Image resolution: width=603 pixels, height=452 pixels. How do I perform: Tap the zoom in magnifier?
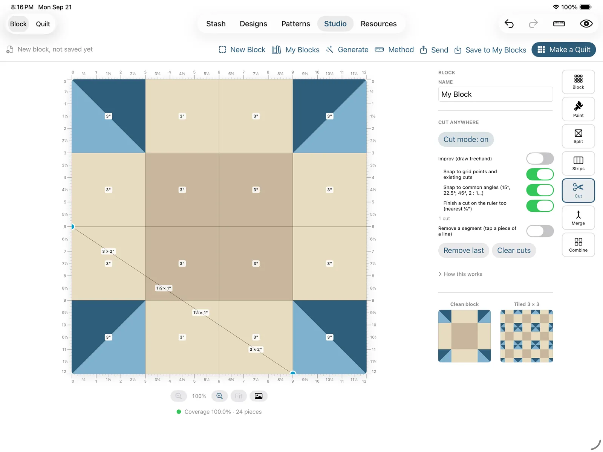pos(219,396)
